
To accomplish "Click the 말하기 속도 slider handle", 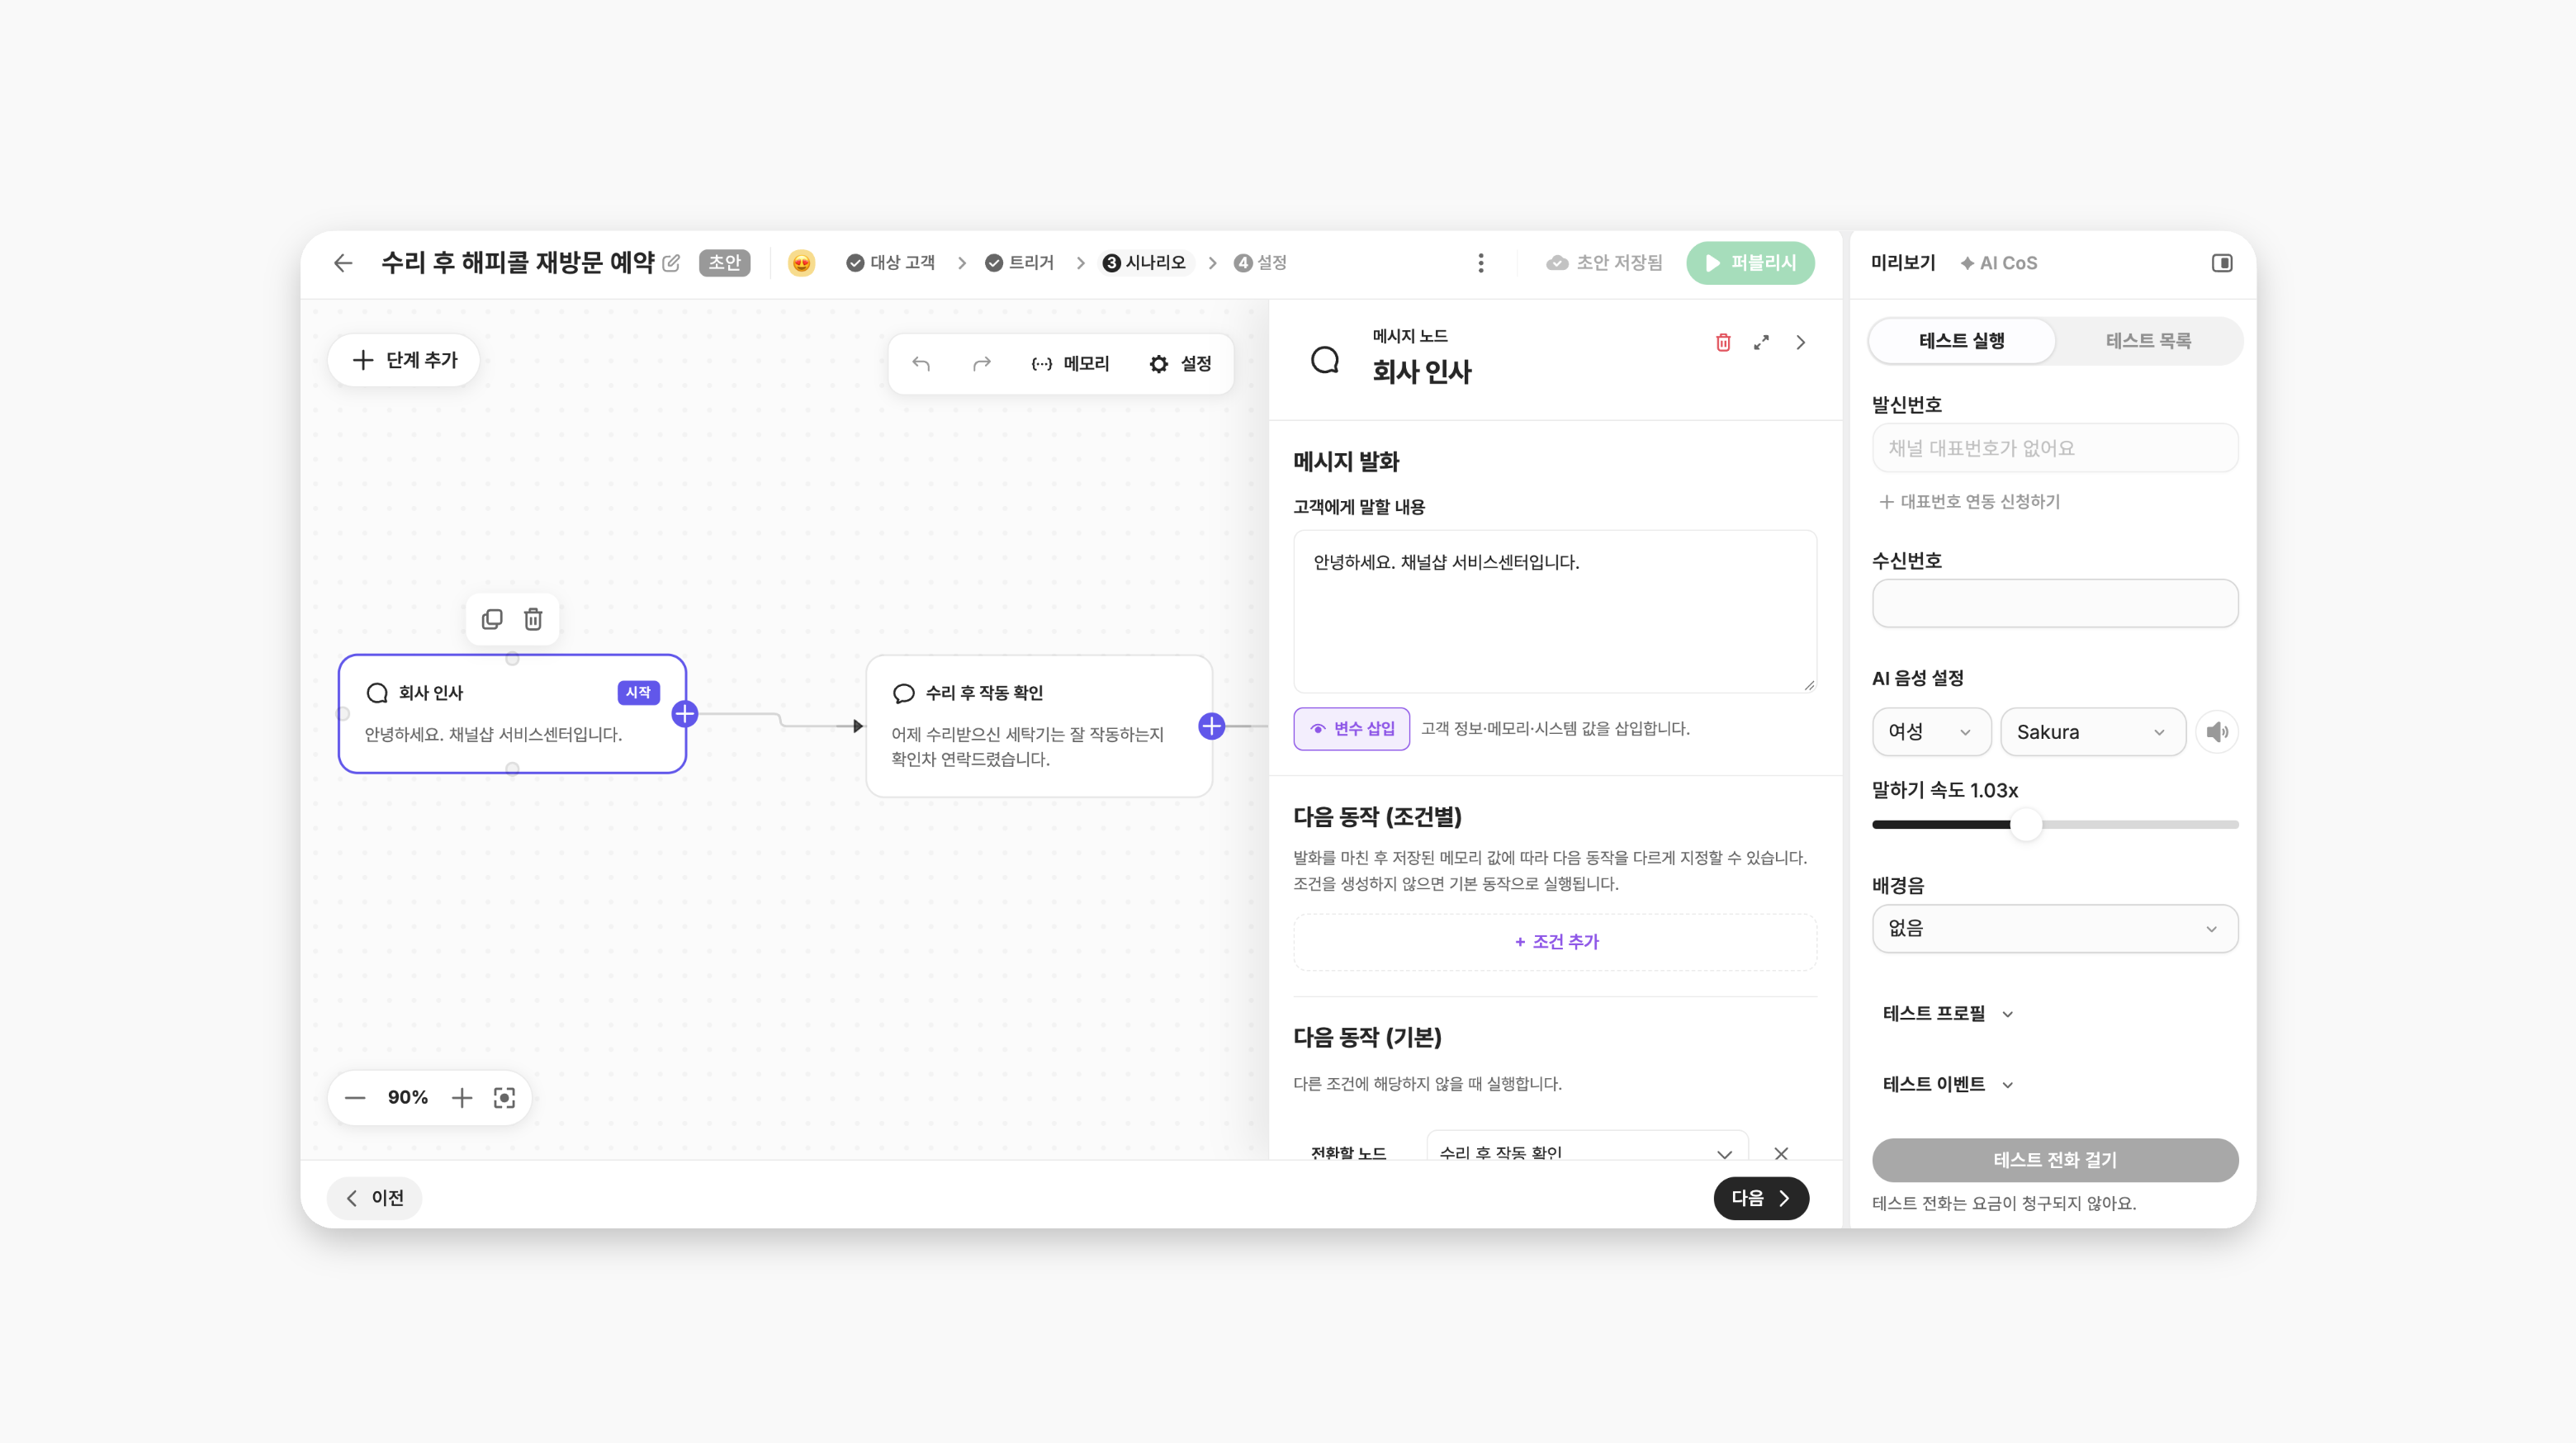I will point(2027,825).
